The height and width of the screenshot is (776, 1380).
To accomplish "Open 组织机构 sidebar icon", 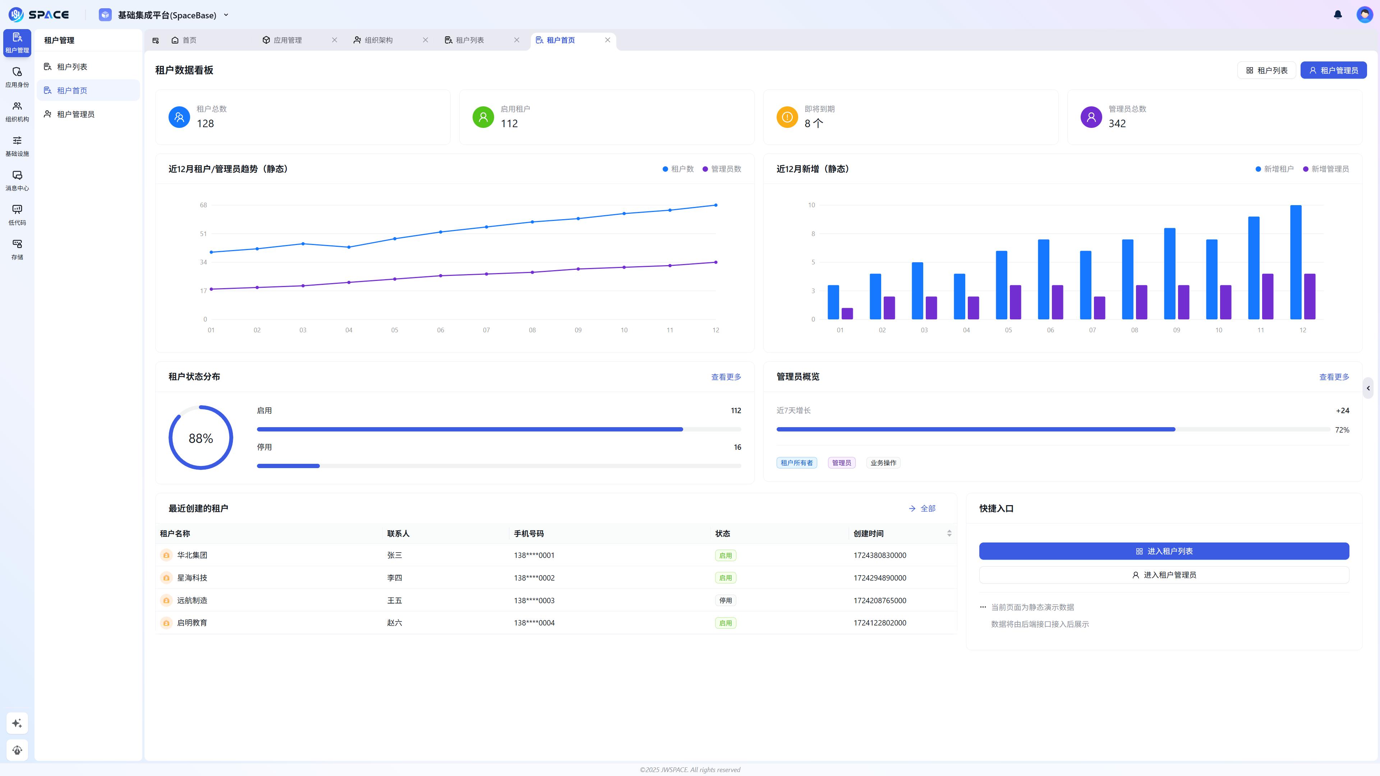I will (x=17, y=111).
